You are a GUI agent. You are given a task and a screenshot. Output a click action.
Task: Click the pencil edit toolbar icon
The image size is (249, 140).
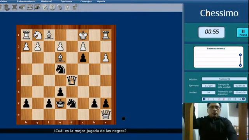[x=45, y=7]
